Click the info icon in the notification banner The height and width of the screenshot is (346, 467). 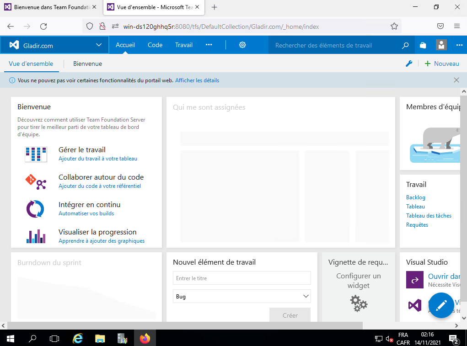[12, 80]
